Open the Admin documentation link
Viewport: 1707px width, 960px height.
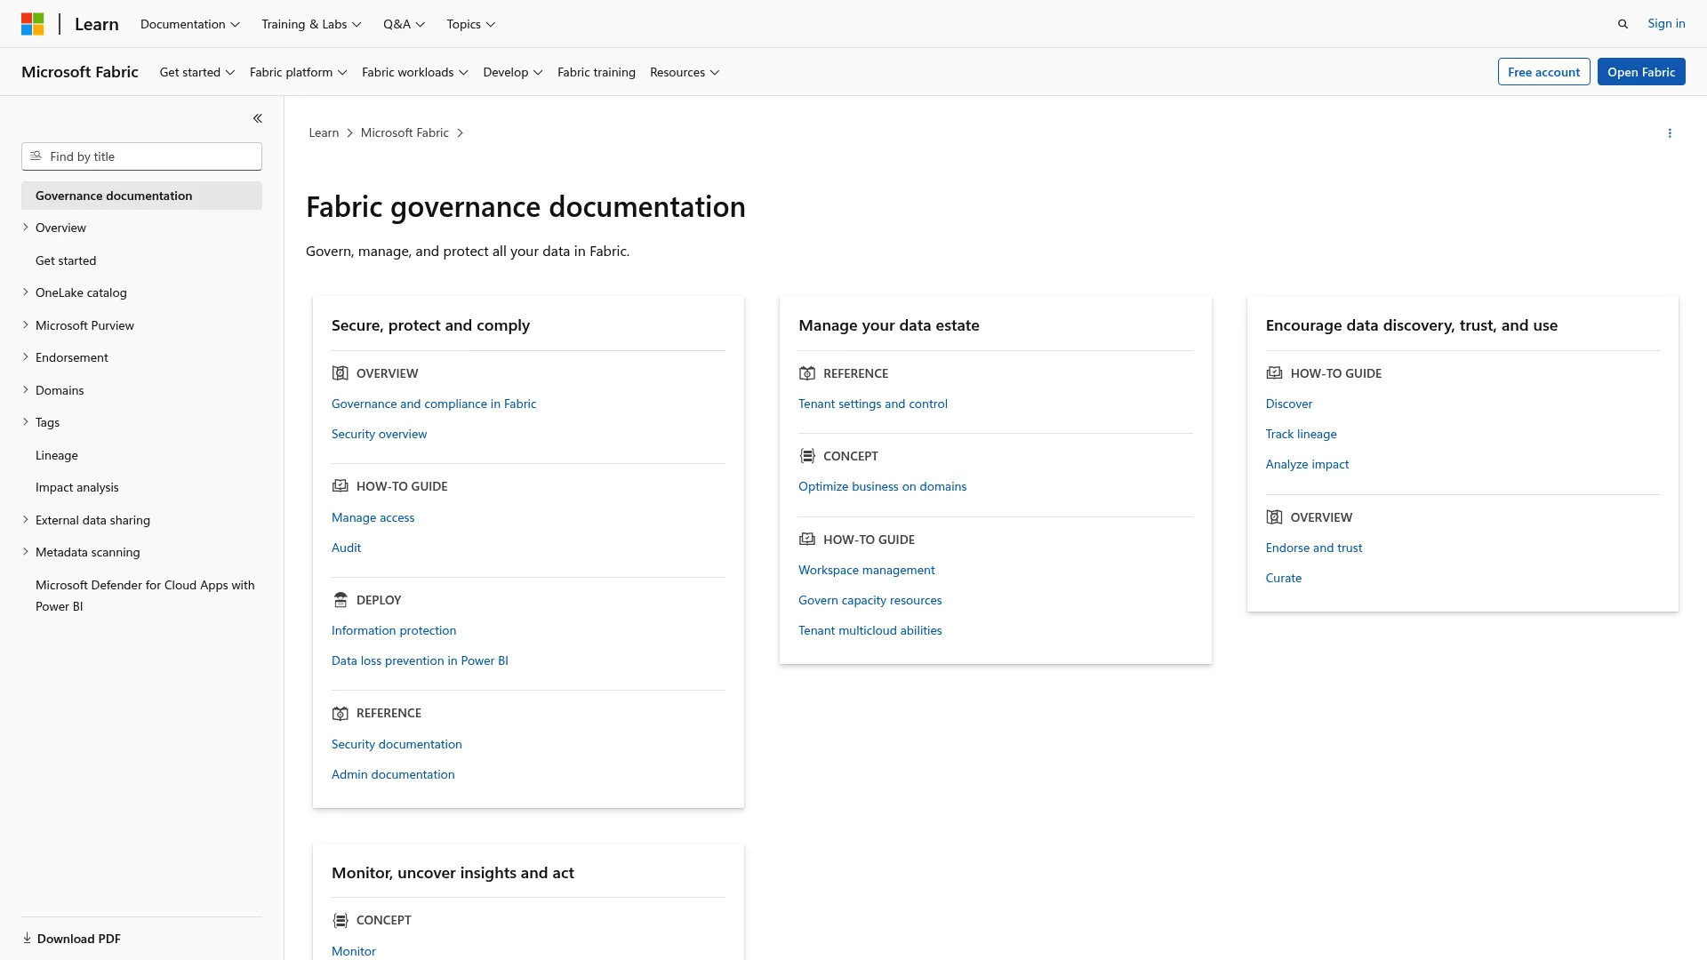click(x=393, y=774)
